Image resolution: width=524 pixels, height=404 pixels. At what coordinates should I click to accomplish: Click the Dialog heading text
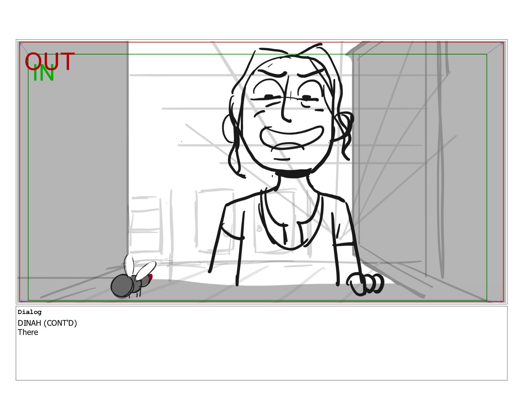click(30, 312)
